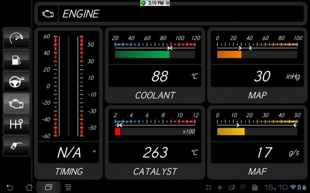Tap the Android back button
This screenshot has height=193, width=310.
tap(10, 187)
